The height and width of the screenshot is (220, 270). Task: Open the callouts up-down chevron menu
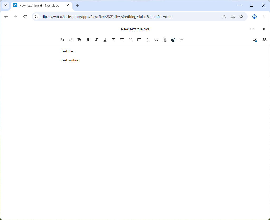[x=148, y=40]
